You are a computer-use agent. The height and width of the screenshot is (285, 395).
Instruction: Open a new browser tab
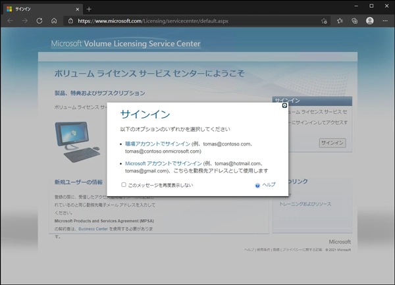[89, 9]
